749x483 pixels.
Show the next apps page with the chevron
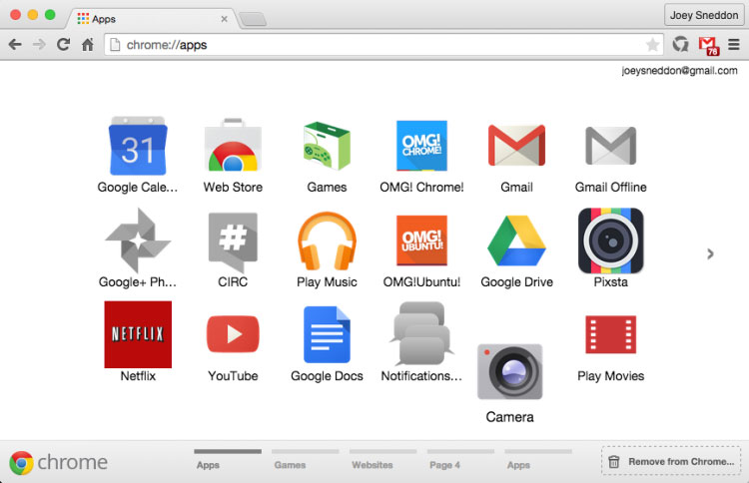pyautogui.click(x=710, y=253)
